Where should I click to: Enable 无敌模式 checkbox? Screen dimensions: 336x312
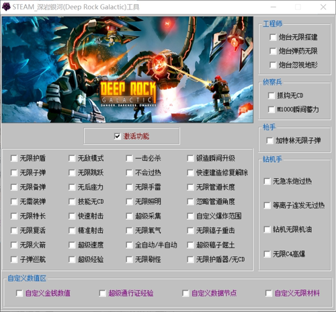72,159
